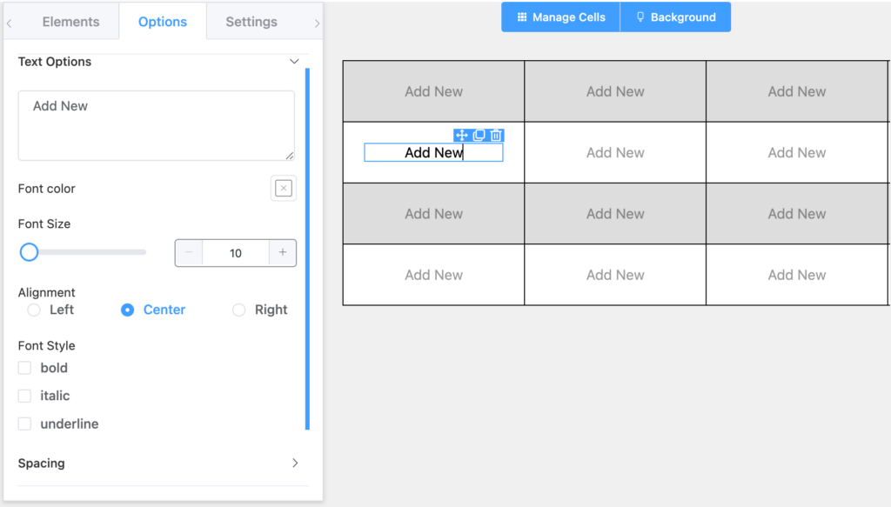891x507 pixels.
Task: Enable the bold font style checkbox
Action: pyautogui.click(x=24, y=368)
